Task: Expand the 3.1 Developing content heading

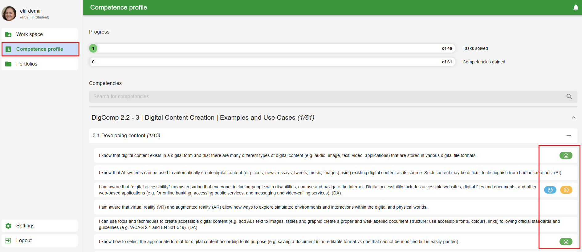Action: coord(126,136)
